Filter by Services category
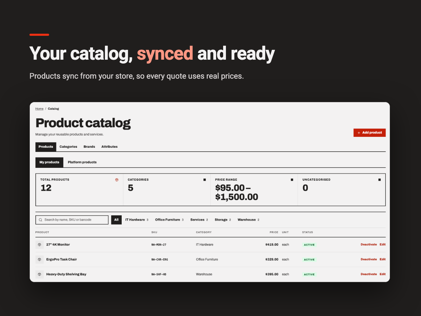 click(199, 220)
